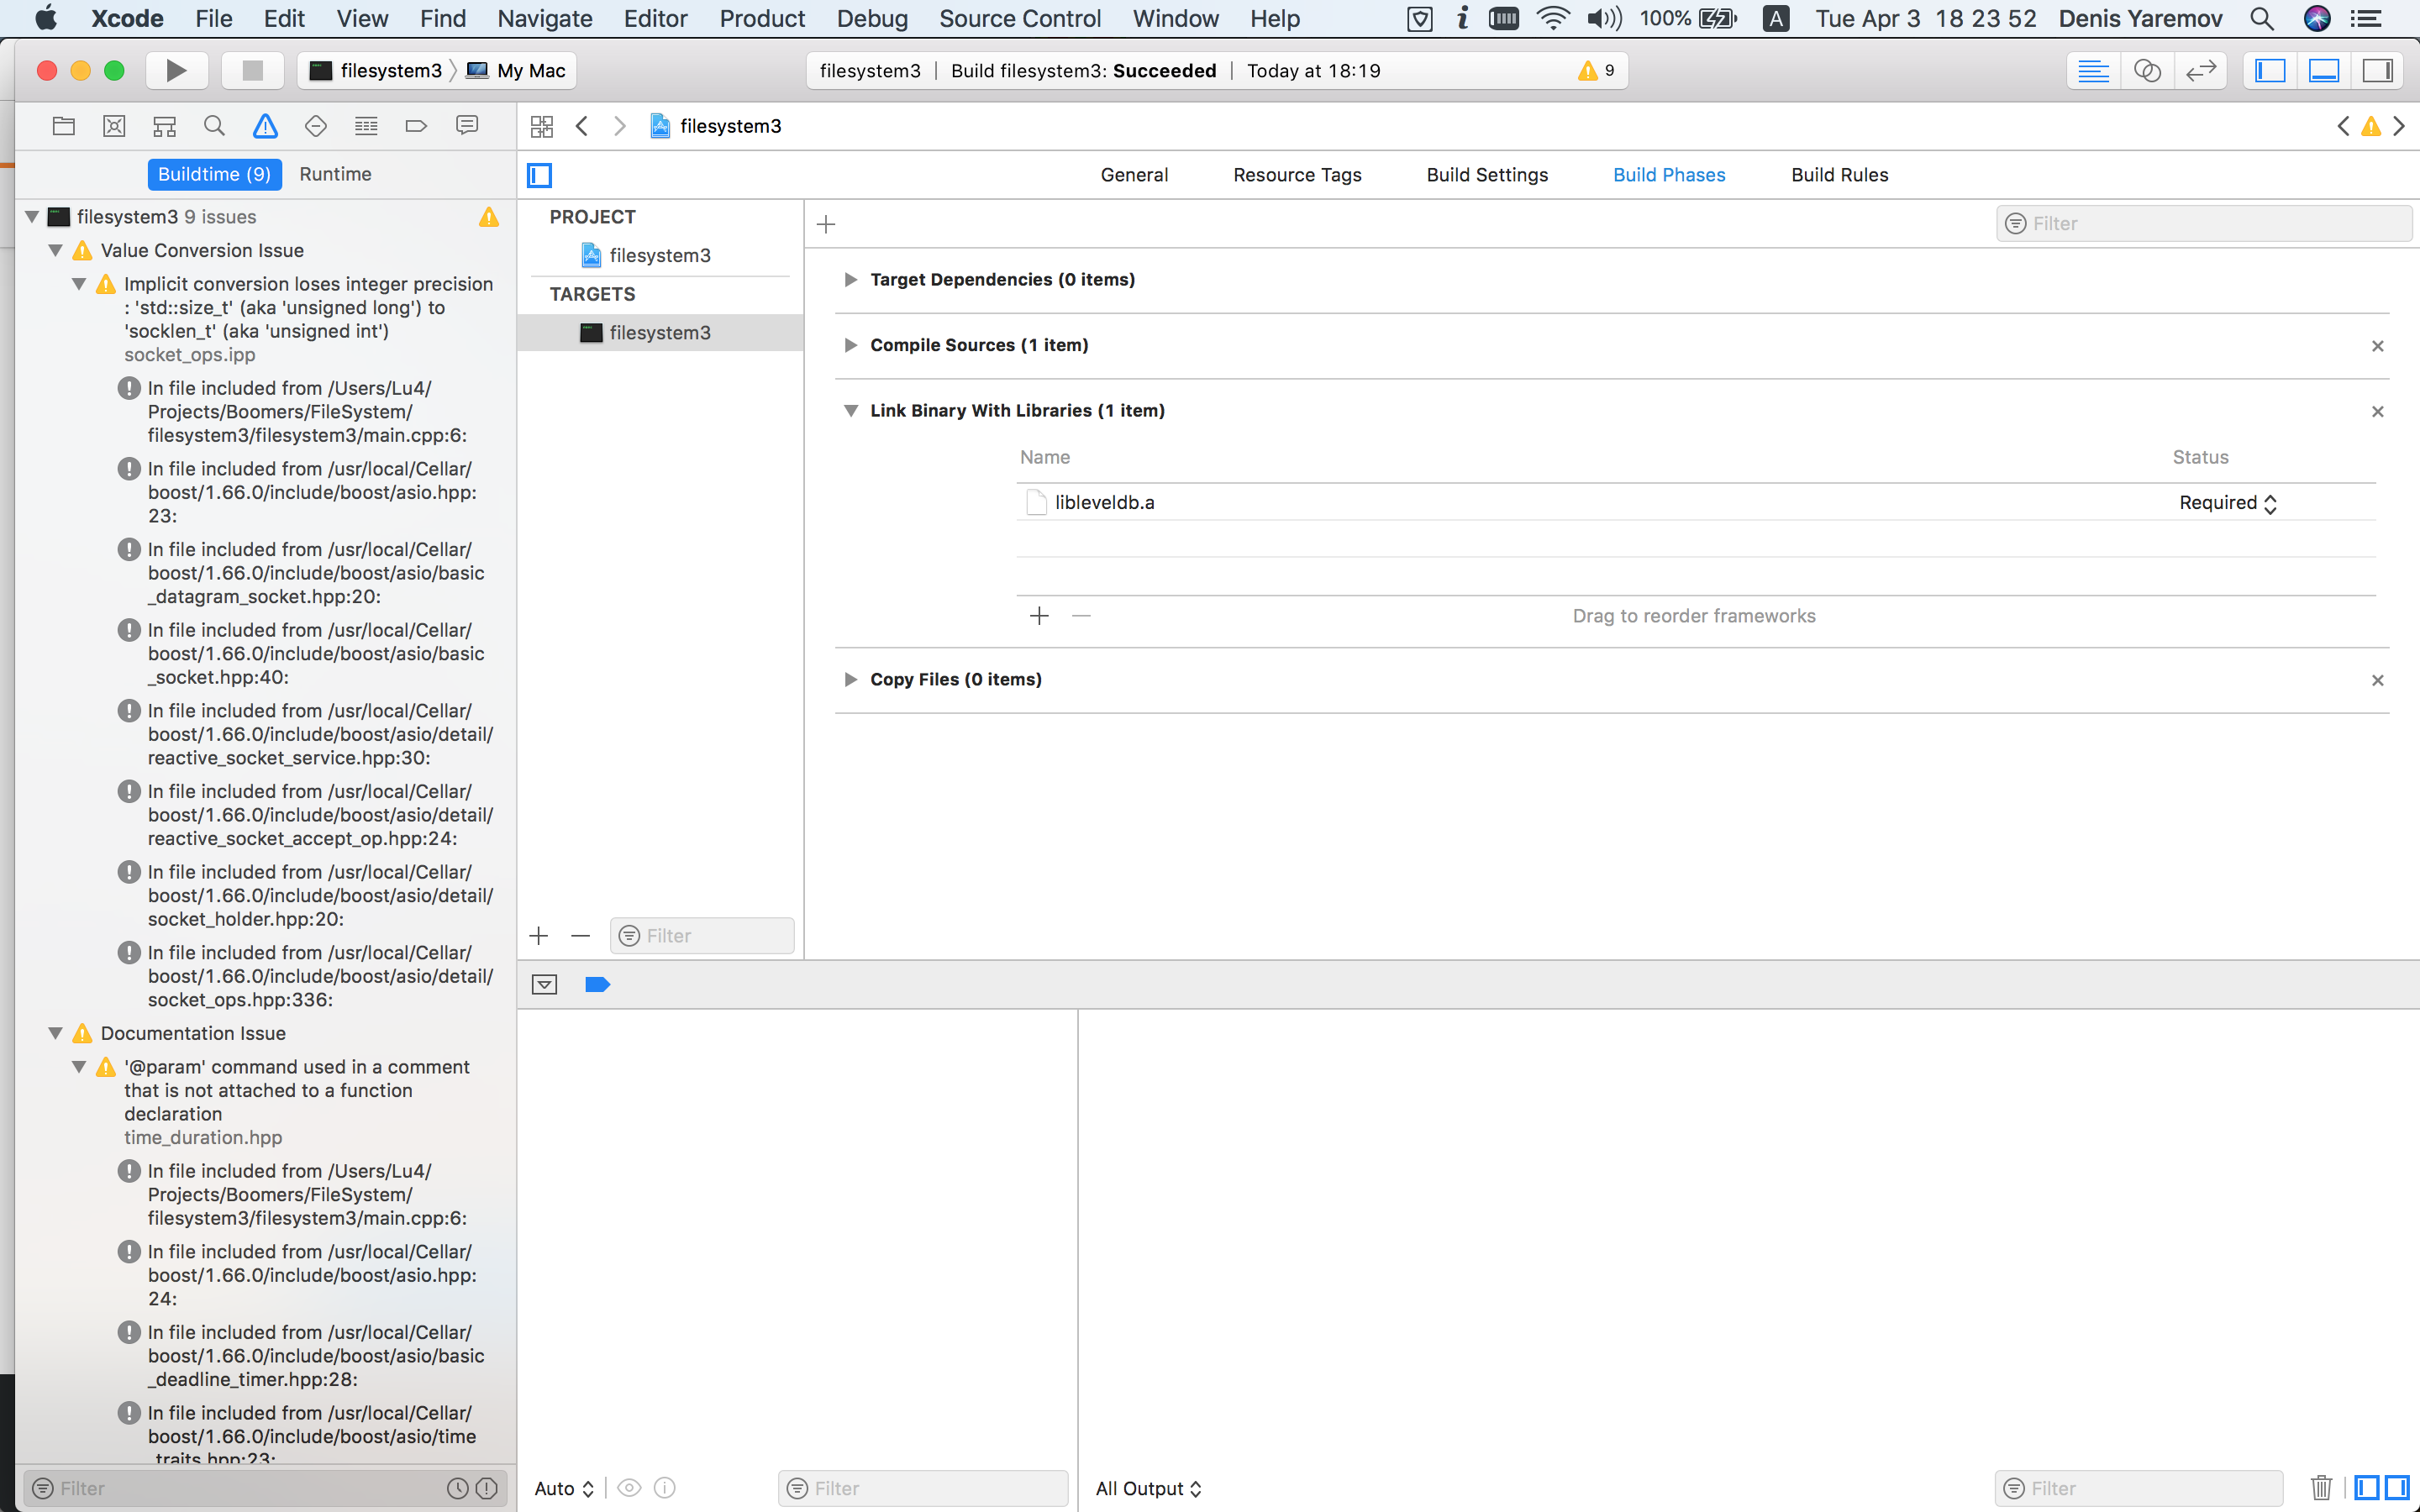Toggle the Utilities inspector panel
Viewport: 2420px width, 1512px height.
point(2377,71)
